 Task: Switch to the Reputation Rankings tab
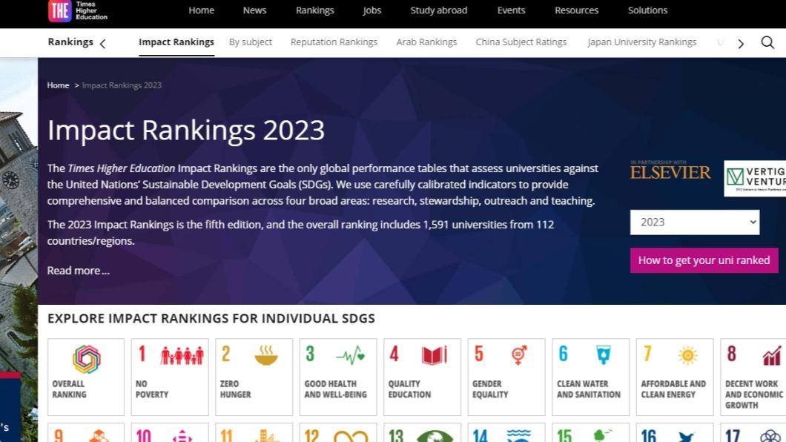point(334,42)
